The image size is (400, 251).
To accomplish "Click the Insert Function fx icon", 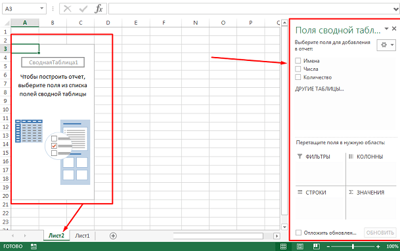I will coord(99,9).
